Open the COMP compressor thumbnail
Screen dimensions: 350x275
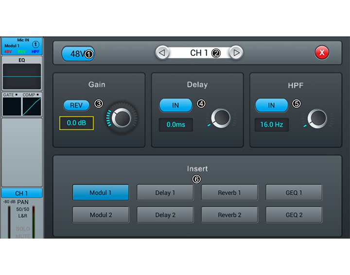pyautogui.click(x=32, y=106)
